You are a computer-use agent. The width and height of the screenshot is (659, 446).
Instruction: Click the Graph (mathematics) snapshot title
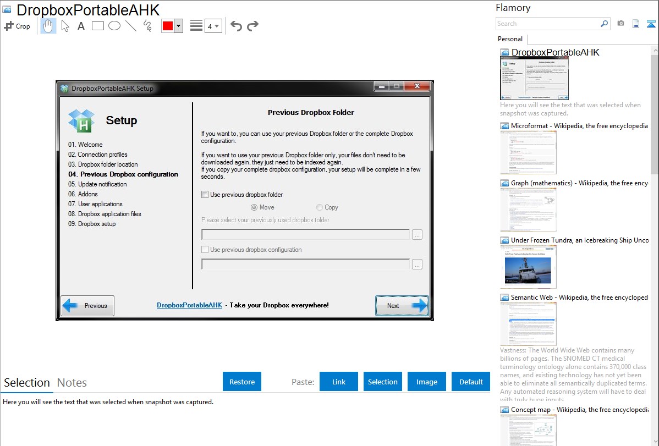(x=580, y=183)
